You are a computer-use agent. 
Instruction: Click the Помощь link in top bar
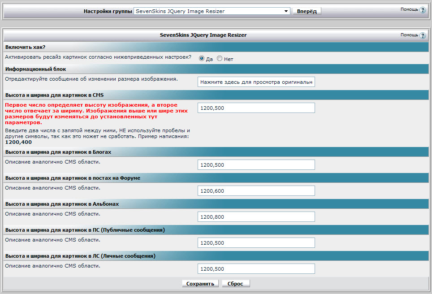(409, 9)
